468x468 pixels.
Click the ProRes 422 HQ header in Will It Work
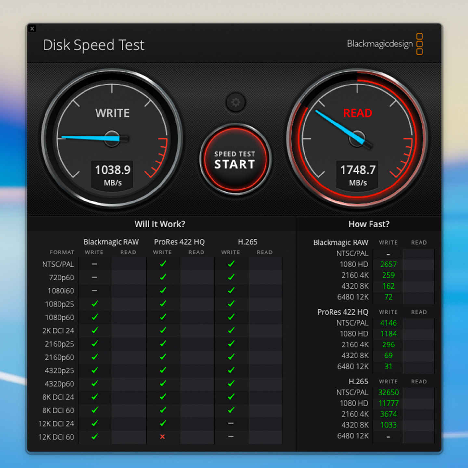coord(179,242)
